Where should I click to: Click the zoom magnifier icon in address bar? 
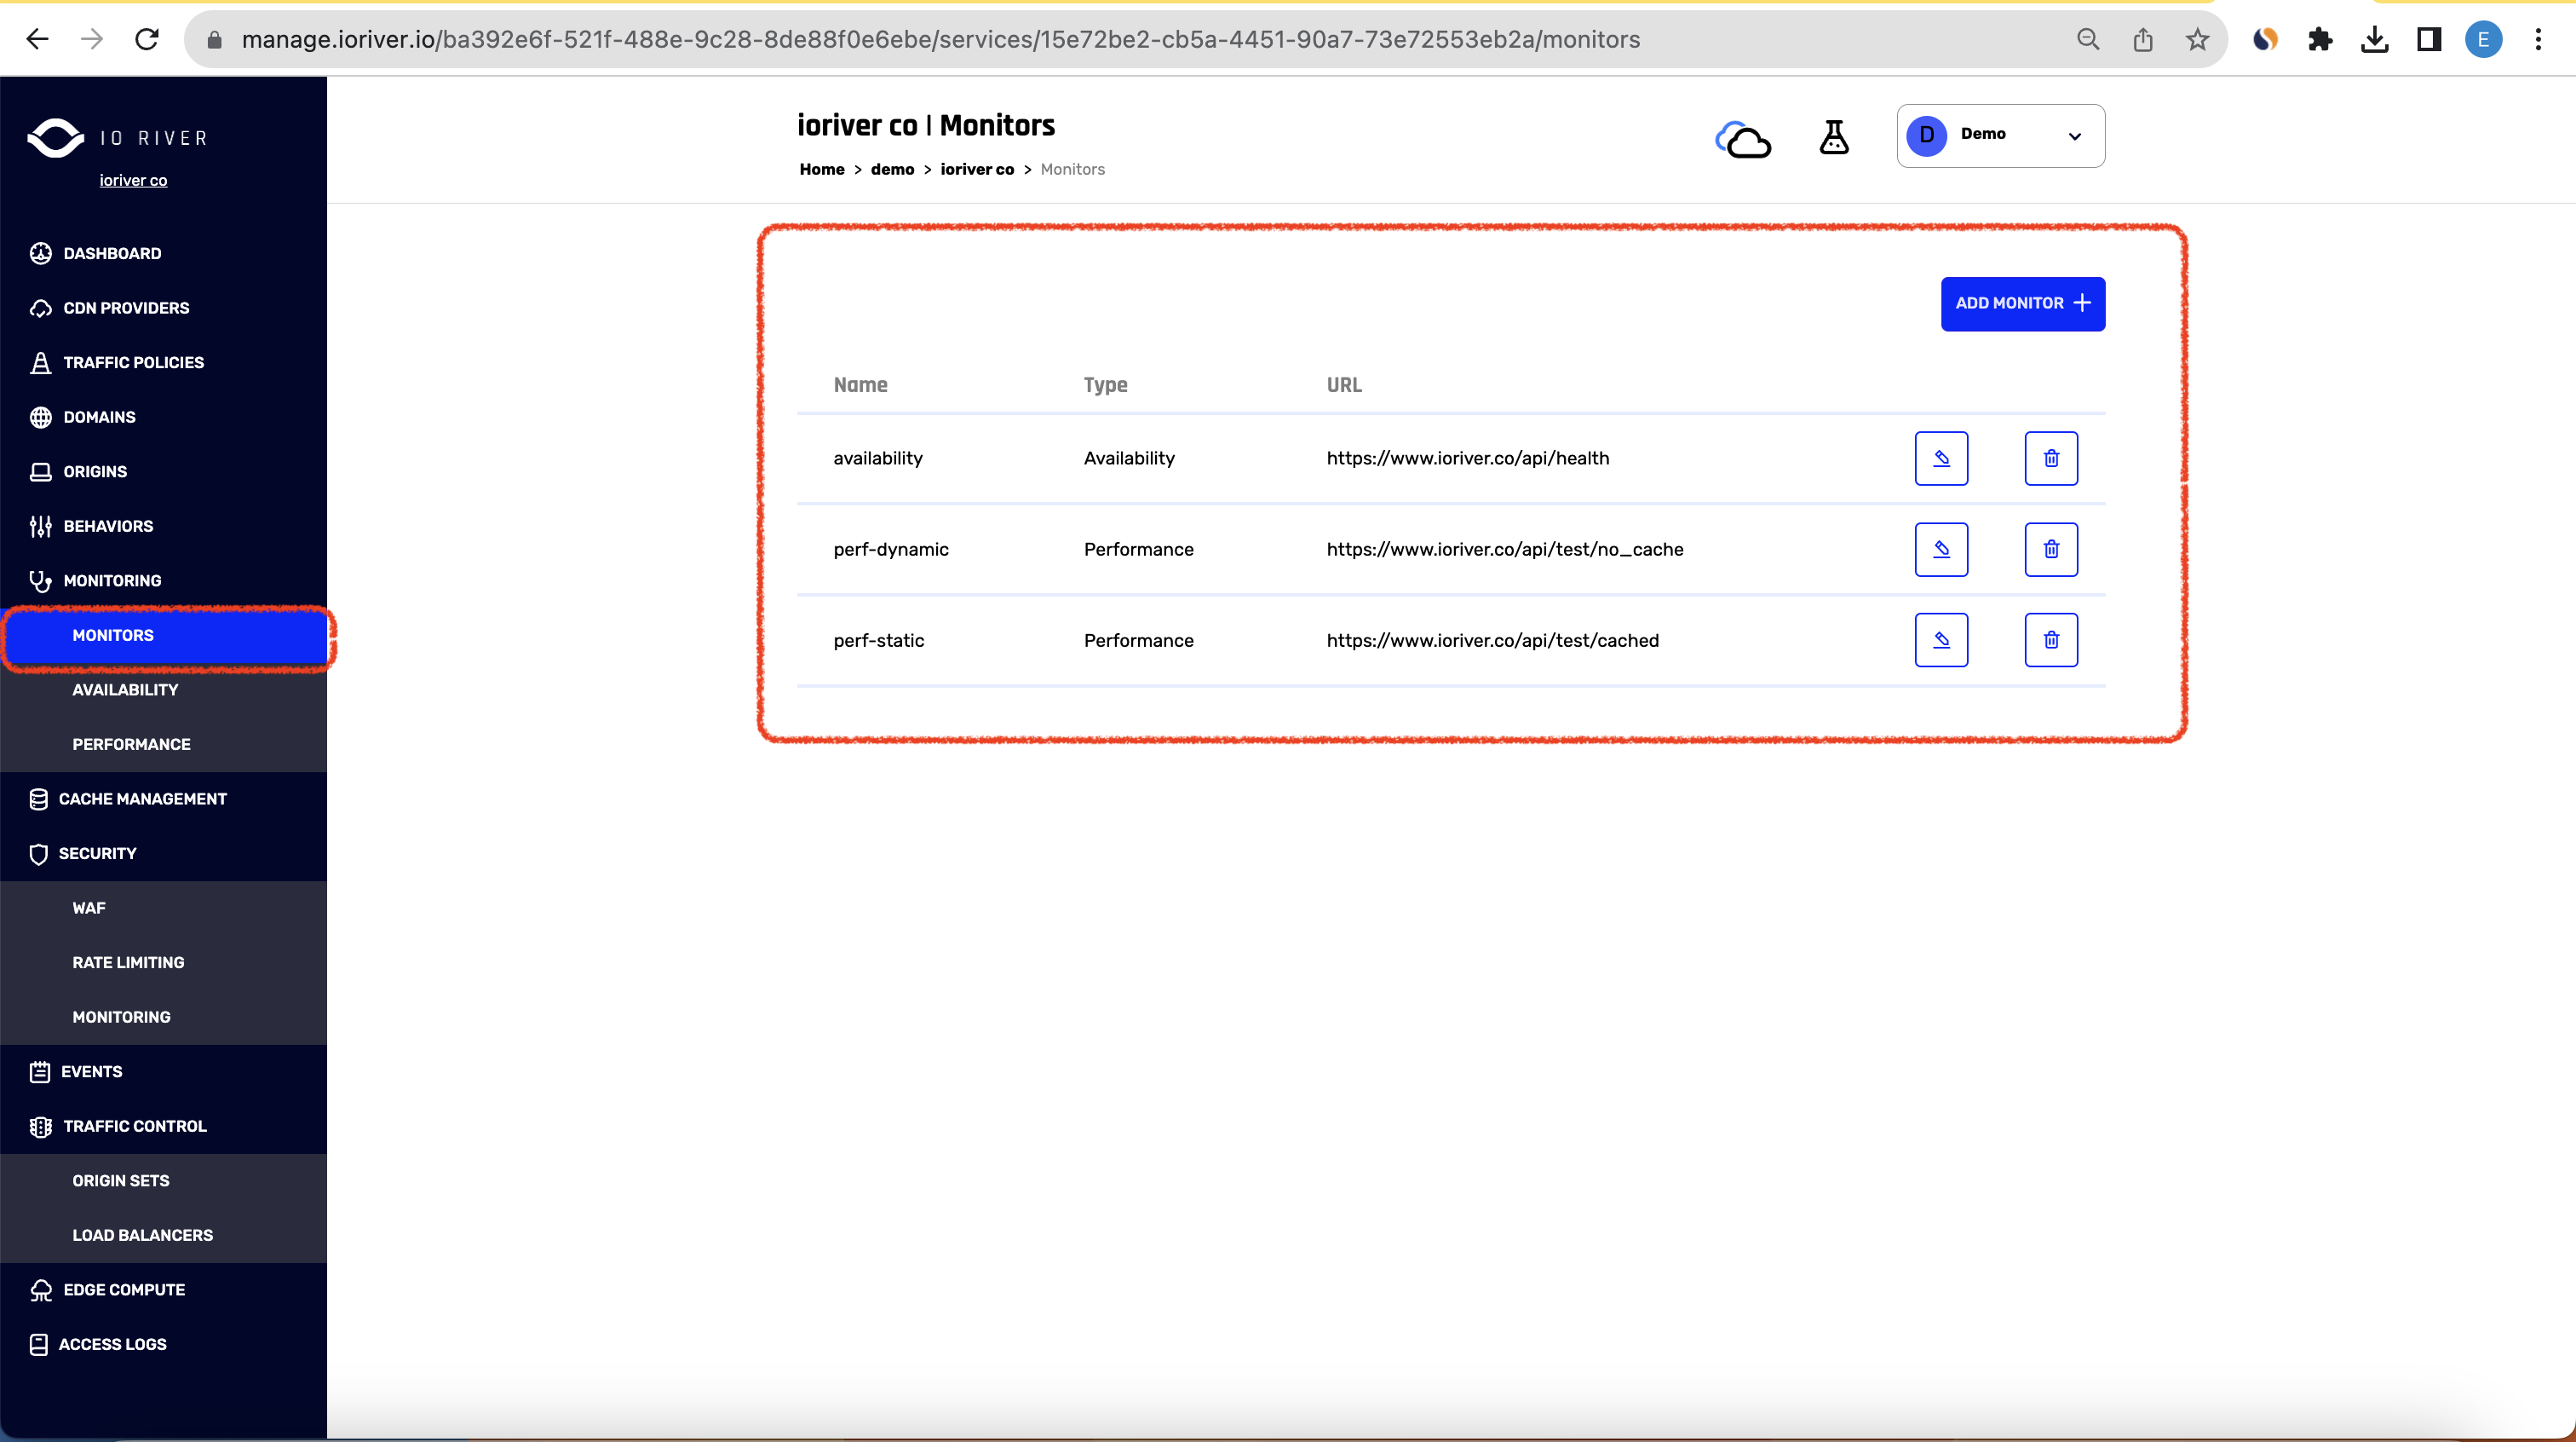pos(2088,39)
